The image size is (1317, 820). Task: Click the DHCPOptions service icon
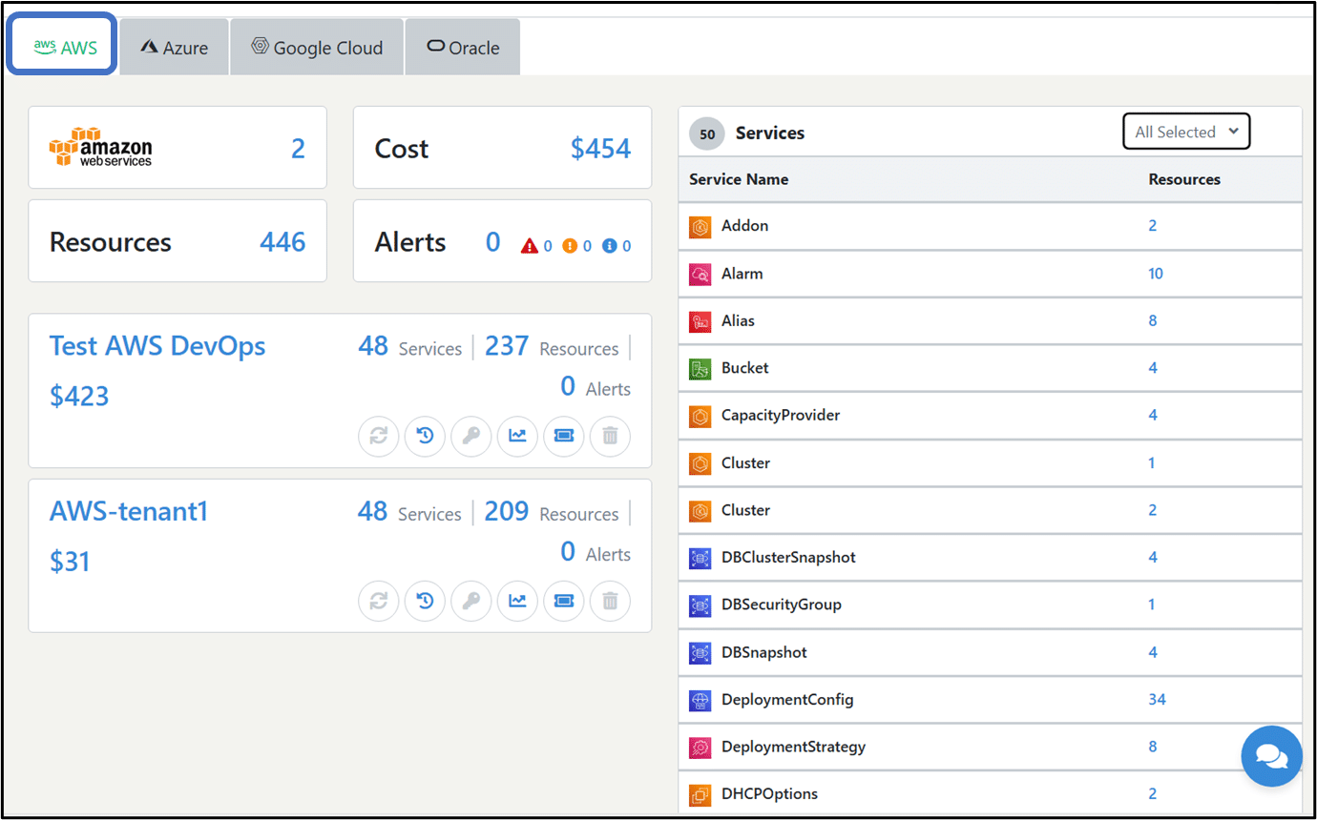tap(700, 794)
